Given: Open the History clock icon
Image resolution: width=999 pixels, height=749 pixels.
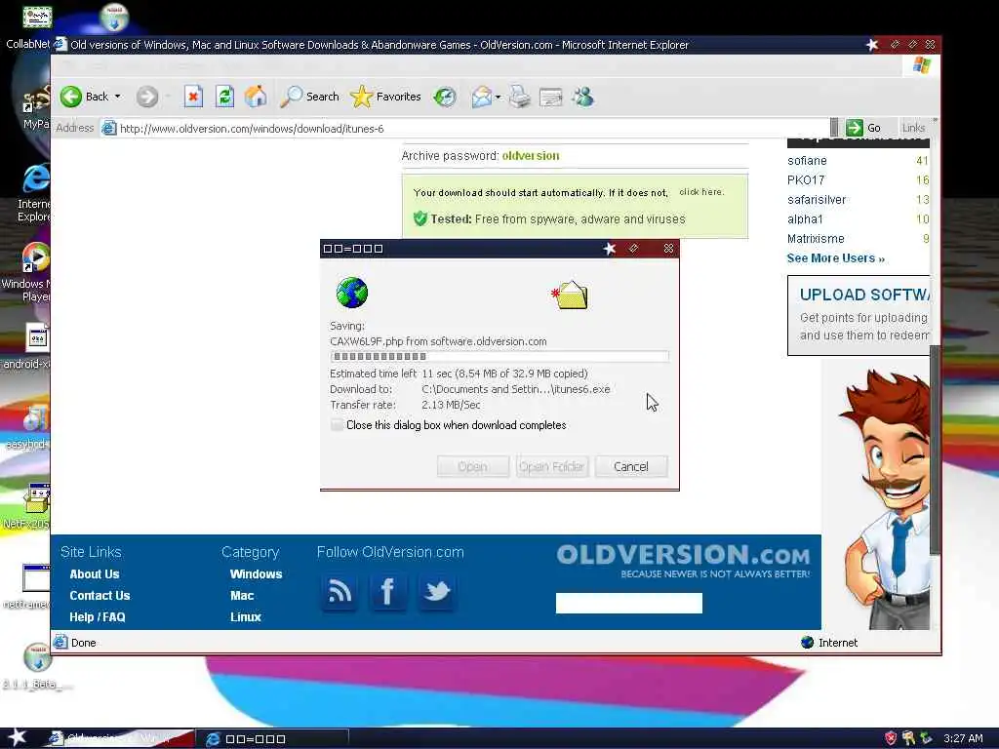Looking at the screenshot, I should (x=445, y=97).
